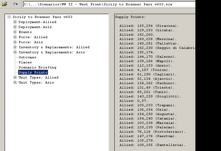Click the blue redo arrow icon

click(x=15, y=4)
